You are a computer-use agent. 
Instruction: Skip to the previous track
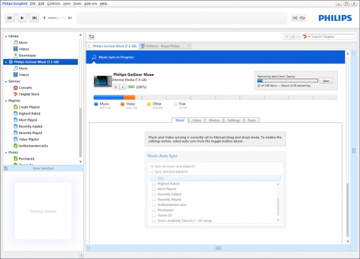point(10,18)
